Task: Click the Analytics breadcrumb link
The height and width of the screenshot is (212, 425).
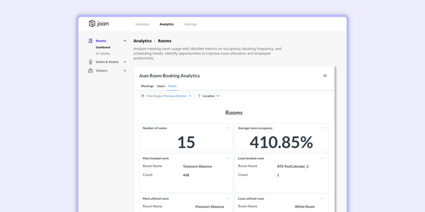Action: (142, 41)
